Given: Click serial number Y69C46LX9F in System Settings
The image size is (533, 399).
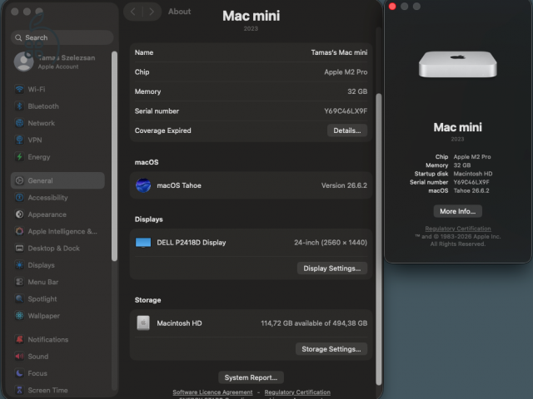Looking at the screenshot, I should click(346, 111).
